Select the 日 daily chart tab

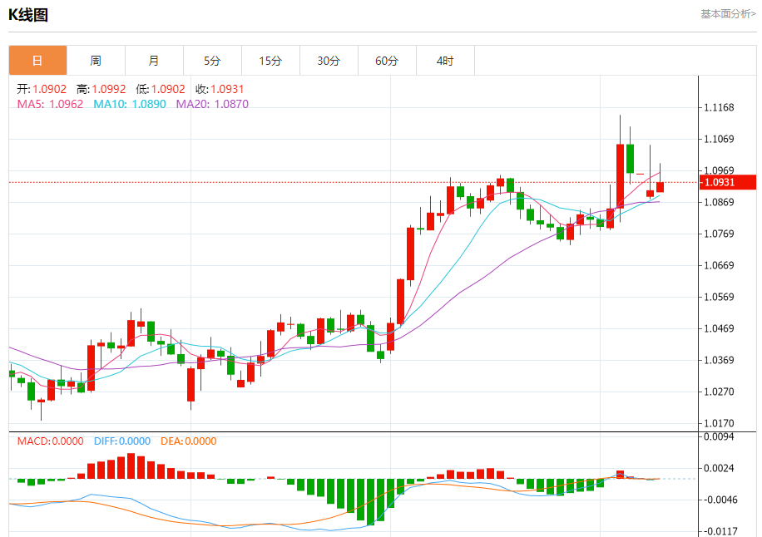[x=38, y=61]
